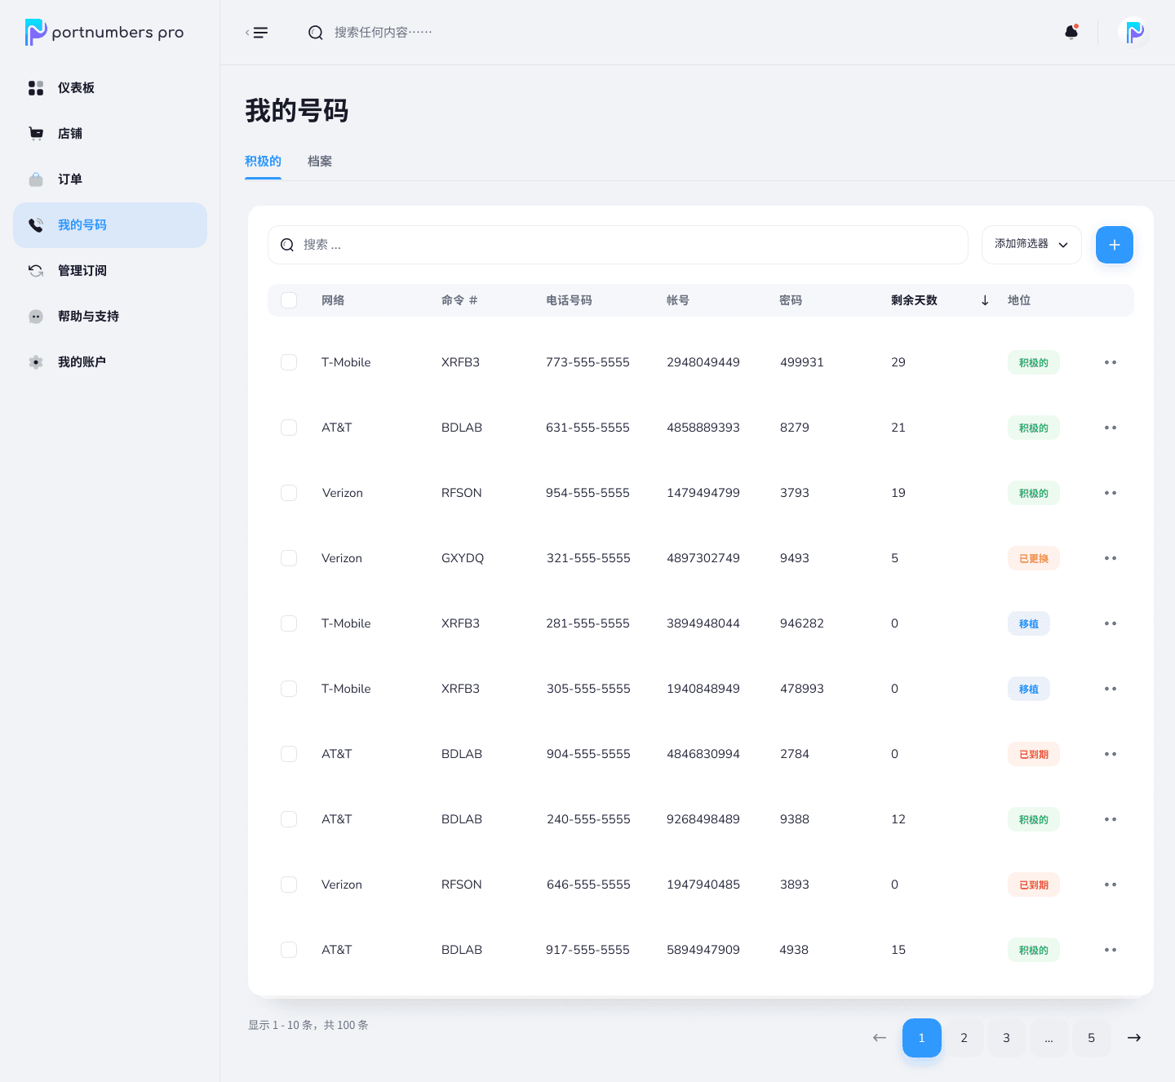Click the top search magnifier icon
The width and height of the screenshot is (1175, 1082).
point(315,33)
